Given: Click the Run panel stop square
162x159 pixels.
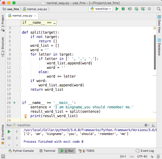Looking at the screenshot, I should click(9, 138).
